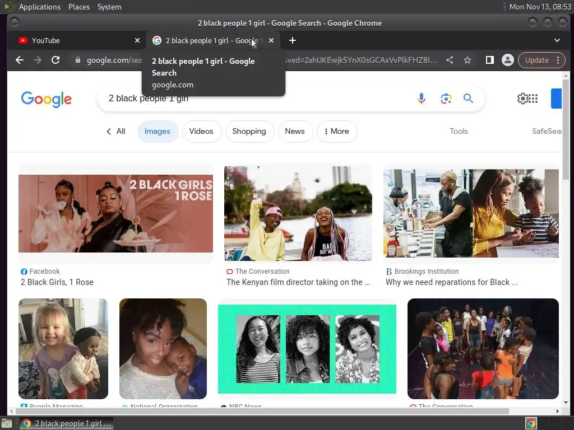This screenshot has height=430, width=574.
Task: Open the Google apps grid icon
Action: tap(534, 99)
